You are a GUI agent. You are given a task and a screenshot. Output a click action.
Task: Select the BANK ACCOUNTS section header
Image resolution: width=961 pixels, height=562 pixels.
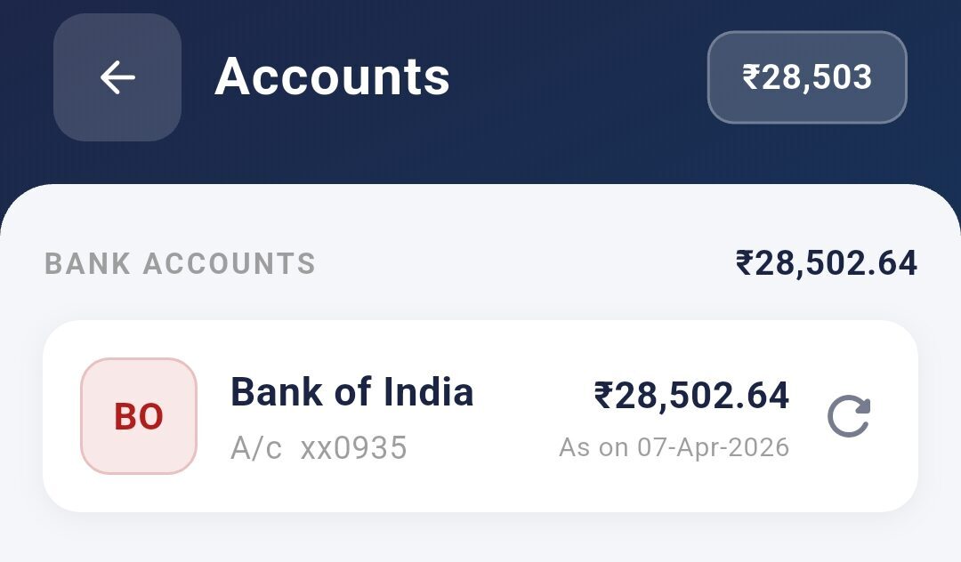(180, 264)
